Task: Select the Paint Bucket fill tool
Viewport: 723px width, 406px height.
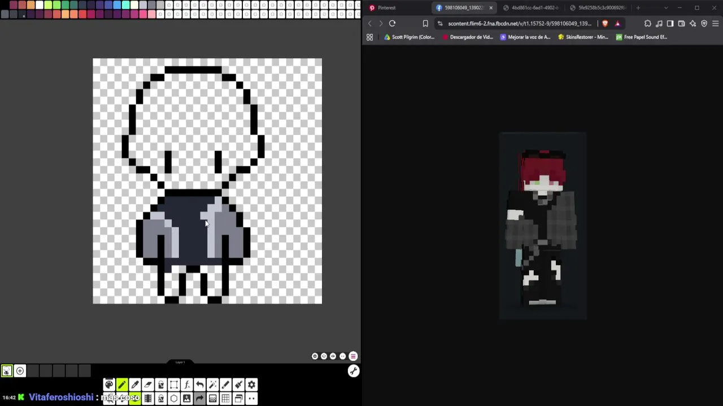Action: pyautogui.click(x=161, y=385)
